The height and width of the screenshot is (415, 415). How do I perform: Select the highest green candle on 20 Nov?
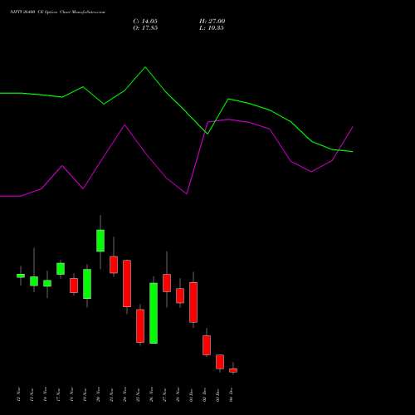[100, 241]
